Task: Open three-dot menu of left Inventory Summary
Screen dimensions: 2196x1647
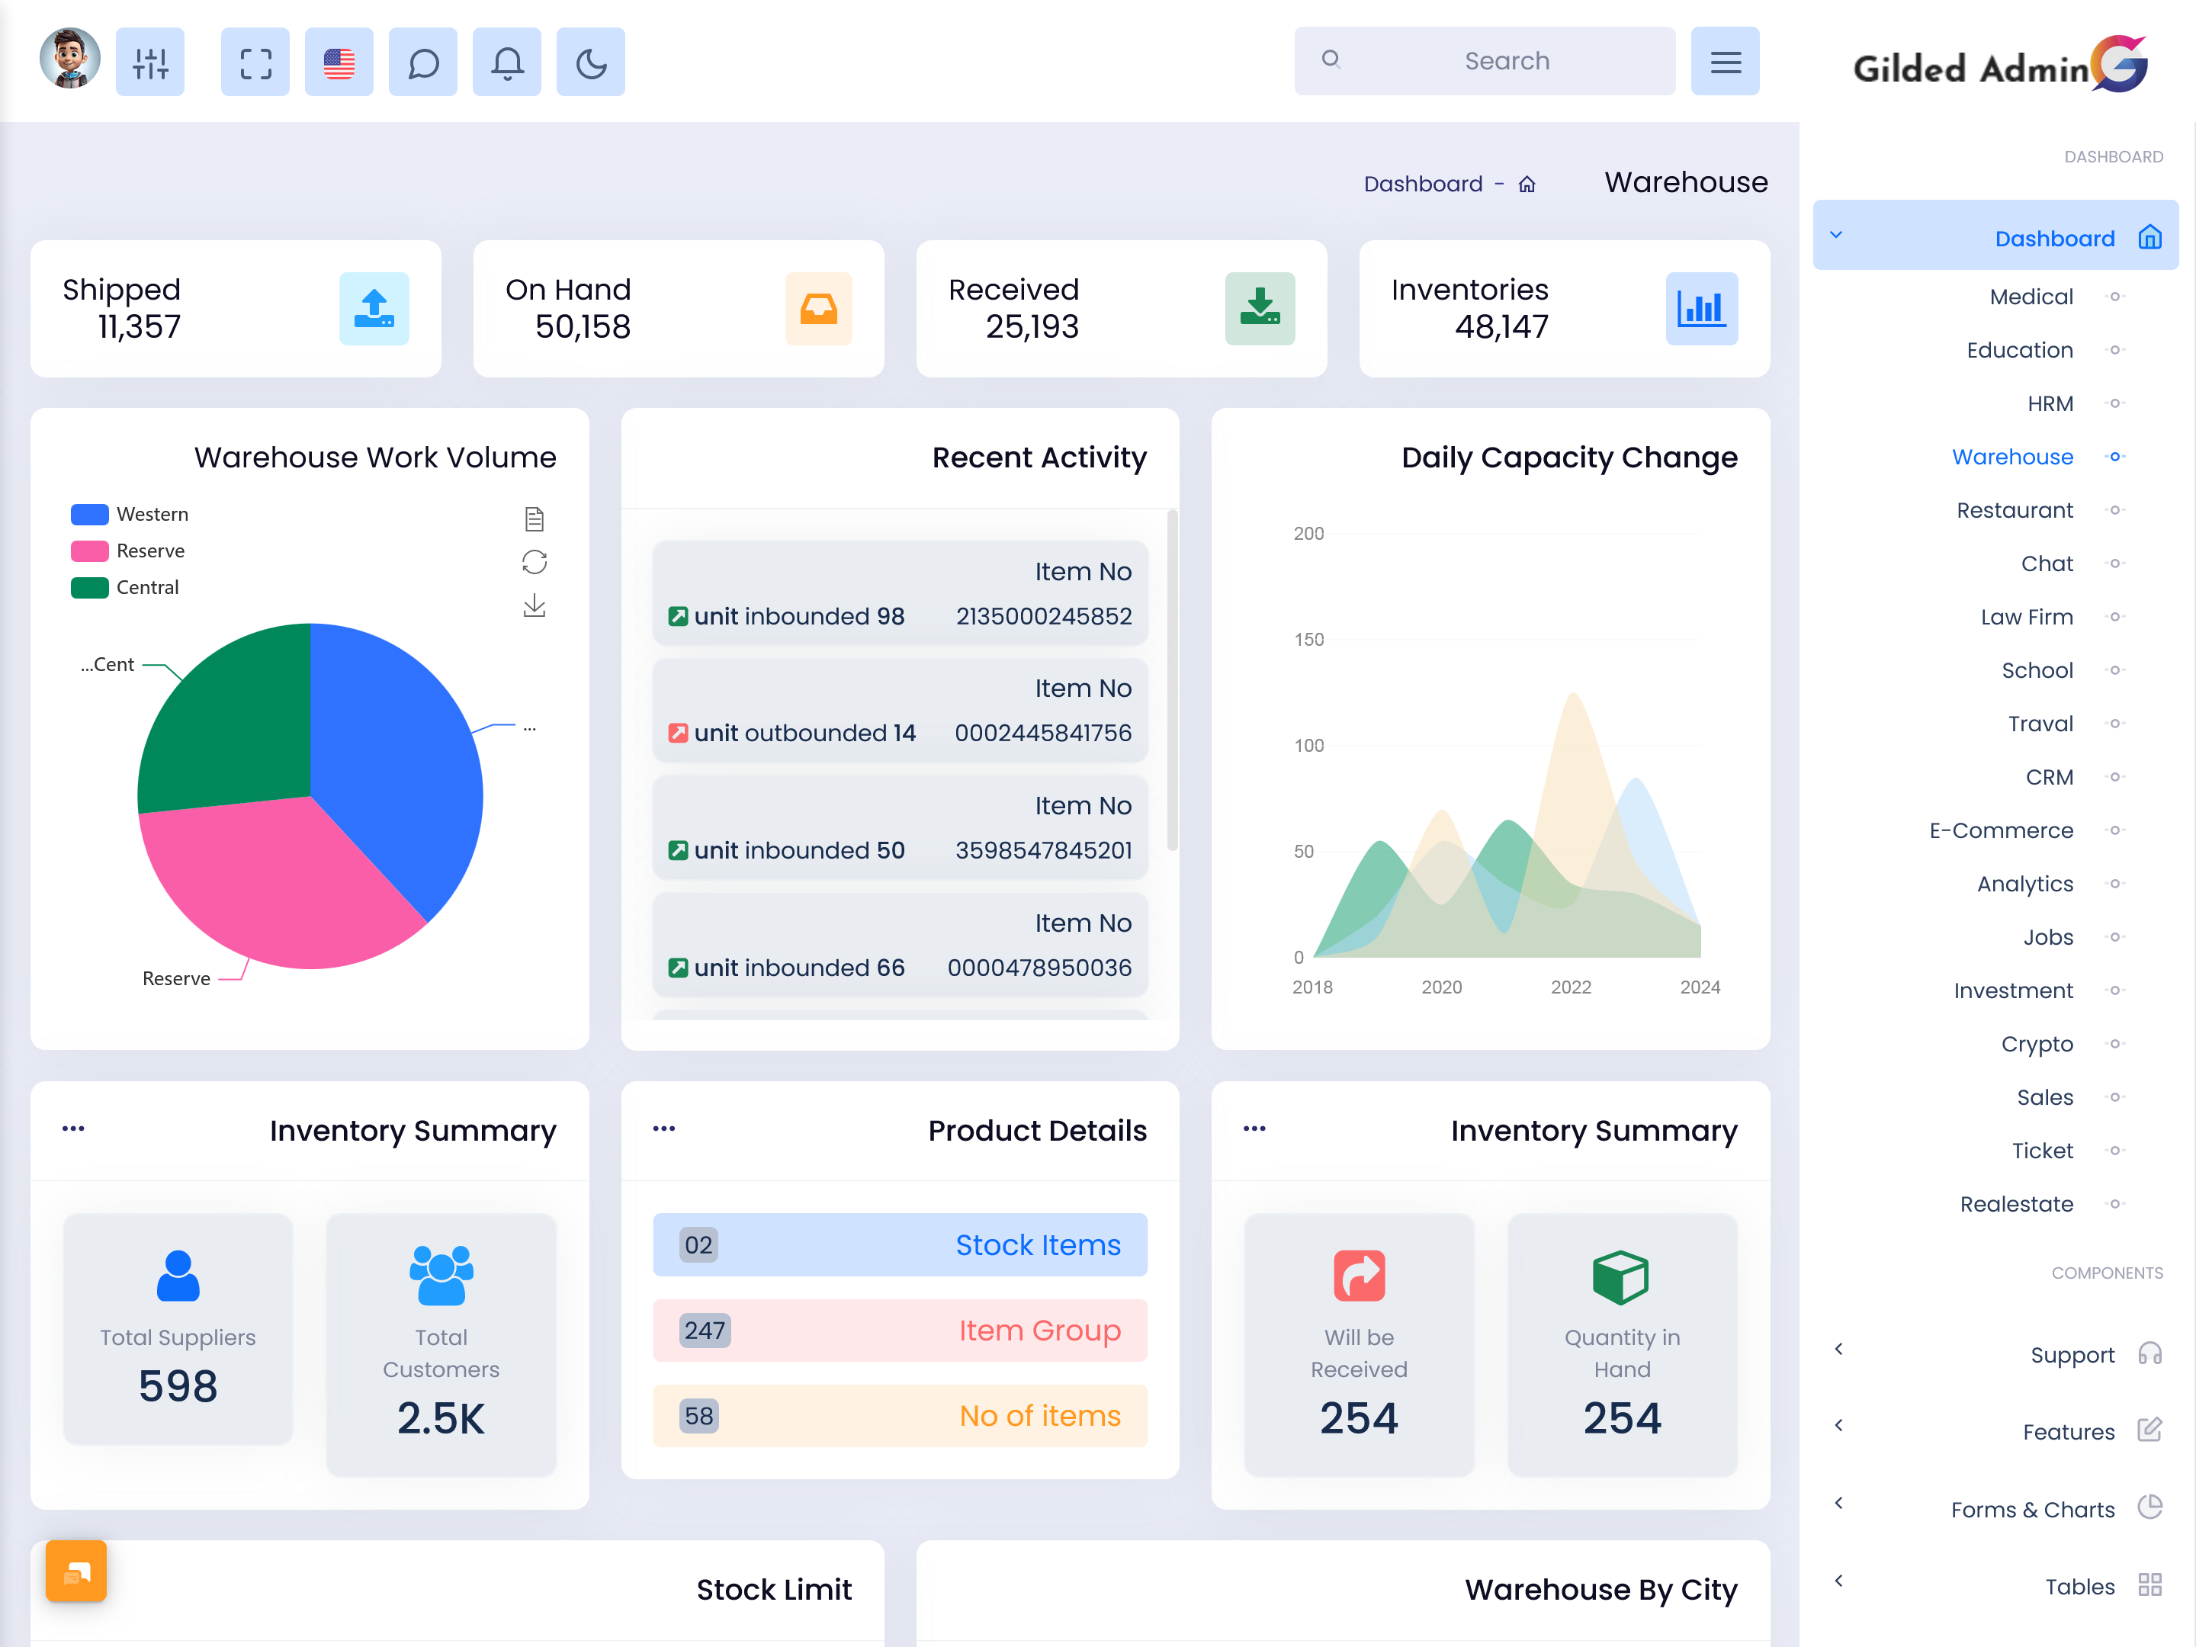Action: pyautogui.click(x=73, y=1128)
